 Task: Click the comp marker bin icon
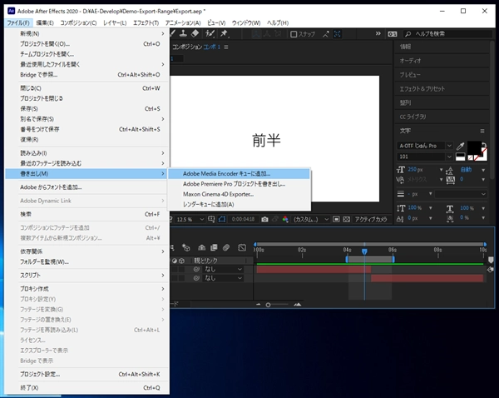pyautogui.click(x=491, y=260)
